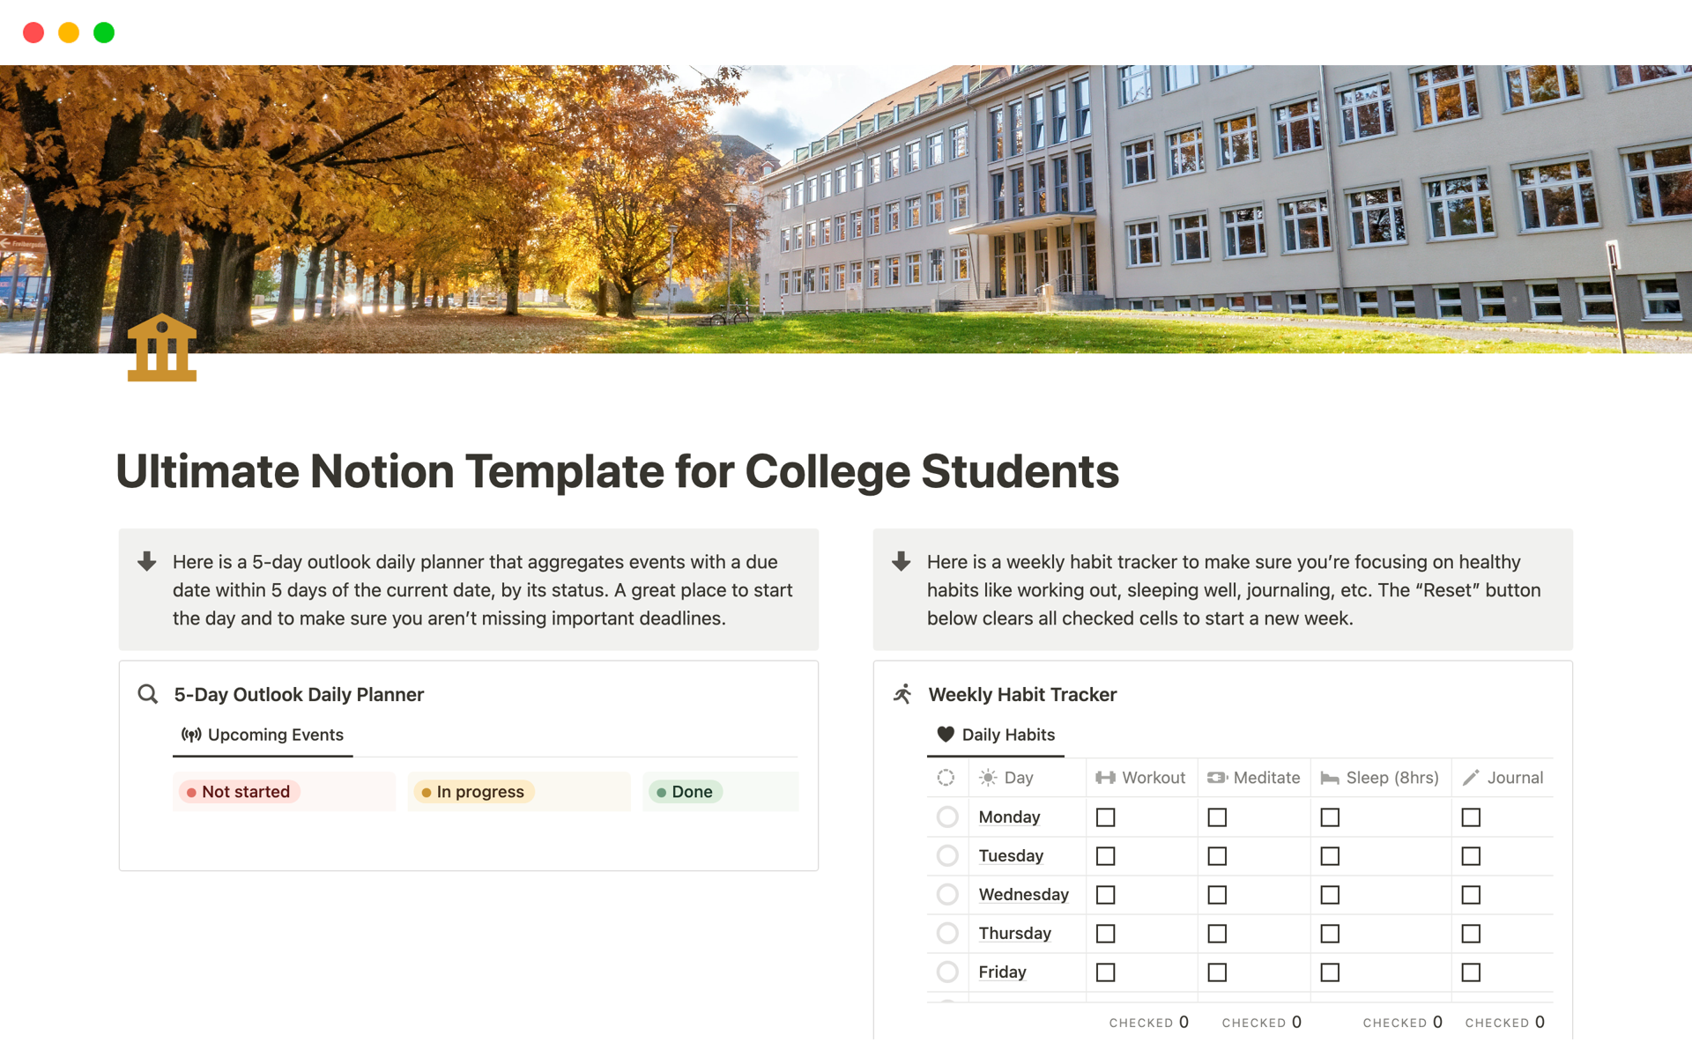Screen dimensions: 1692x1057
Task: Click the pencil icon in Journal column header
Action: (x=1471, y=778)
